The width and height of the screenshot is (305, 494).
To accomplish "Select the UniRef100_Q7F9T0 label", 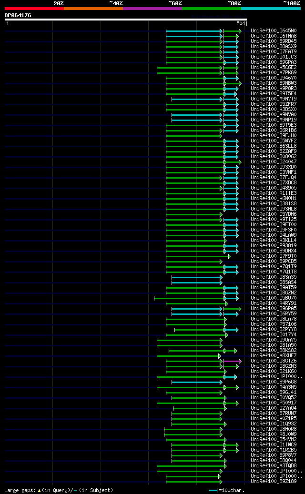I will tap(274, 256).
